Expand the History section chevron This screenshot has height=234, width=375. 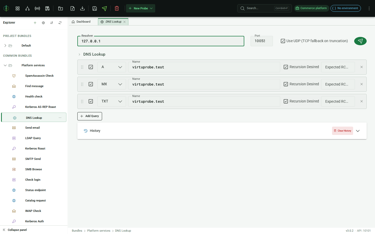coord(358,131)
